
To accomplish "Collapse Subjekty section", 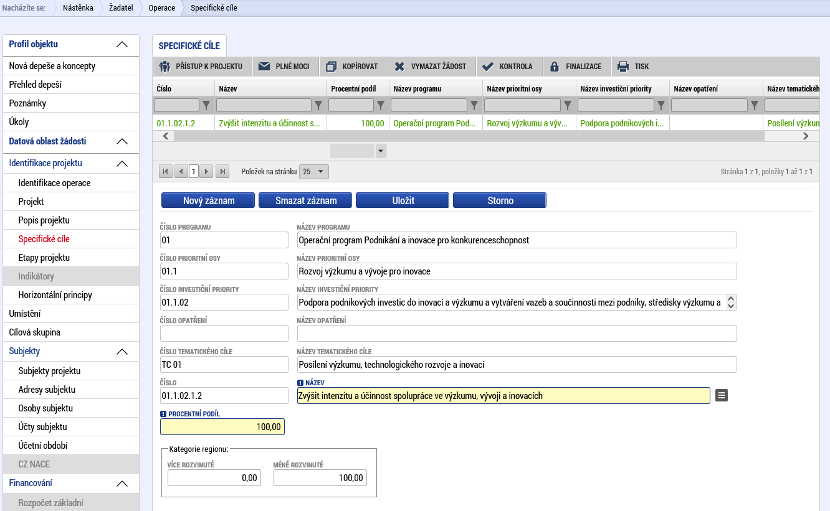I will click(x=122, y=351).
